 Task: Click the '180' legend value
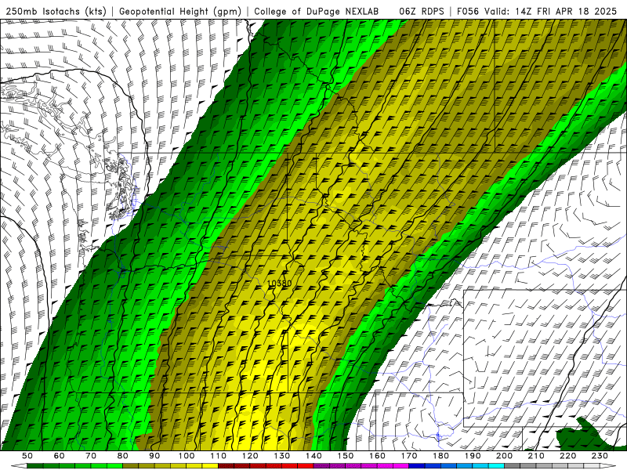click(x=441, y=456)
